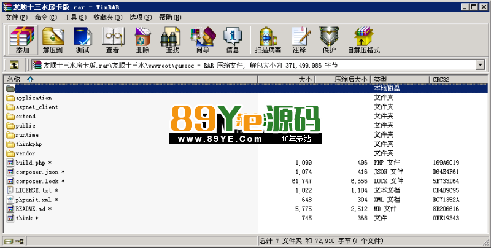Sort by CRC32 column header

458,80
